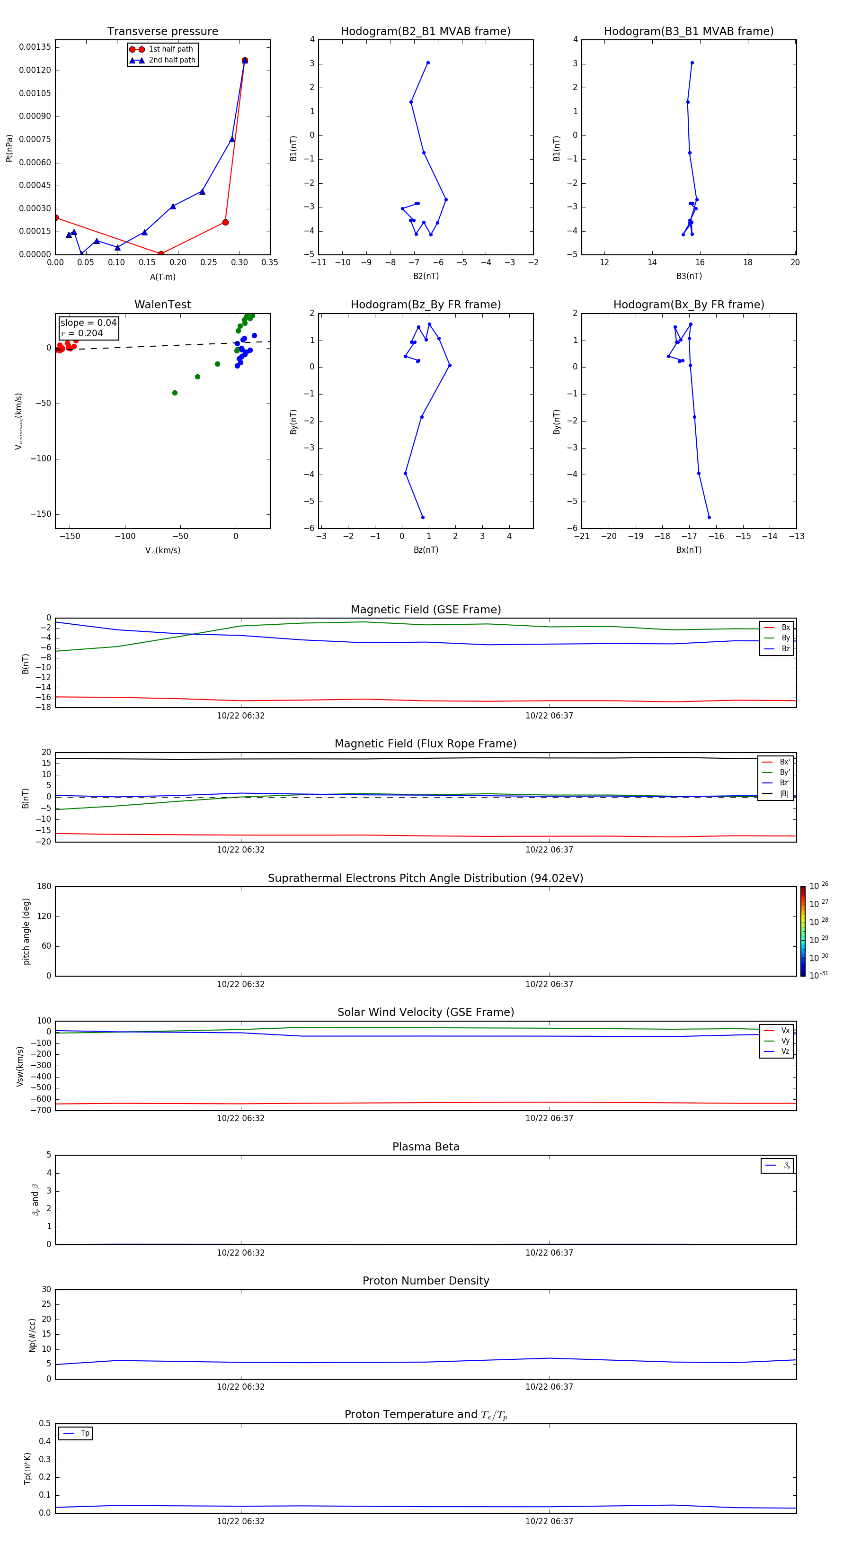The height and width of the screenshot is (1563, 852).
Task: Click the "A(T·m)" x-axis label
Action: (162, 277)
